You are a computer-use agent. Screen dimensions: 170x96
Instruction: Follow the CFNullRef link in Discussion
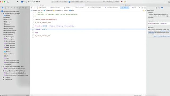[163, 31]
